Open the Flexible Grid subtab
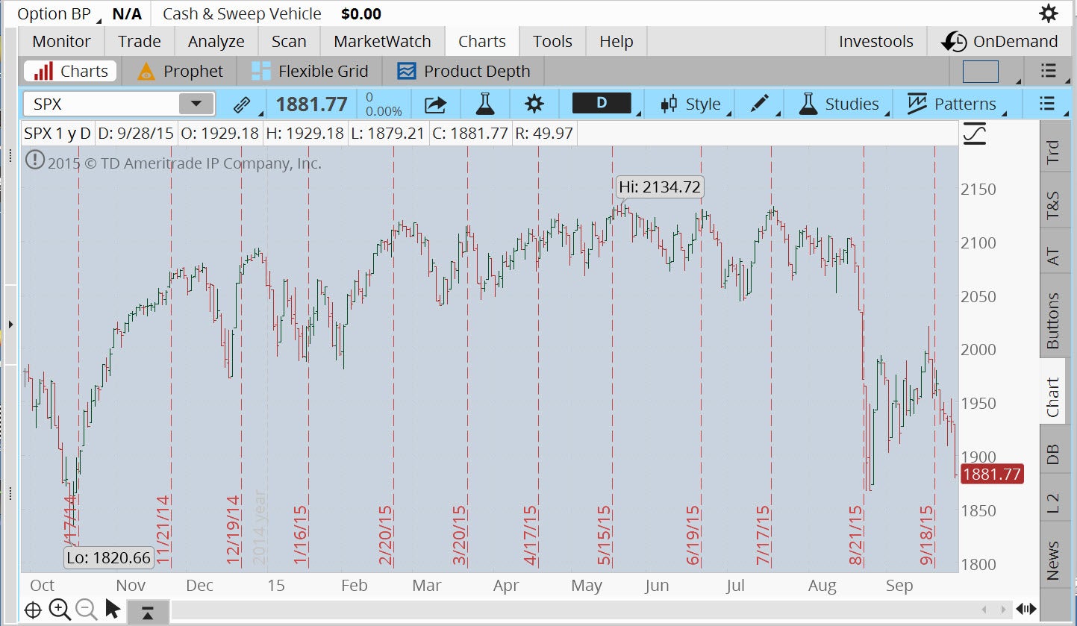 point(310,72)
